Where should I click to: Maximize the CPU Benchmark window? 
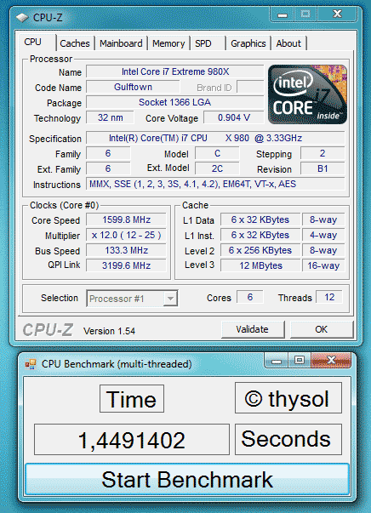299,361
